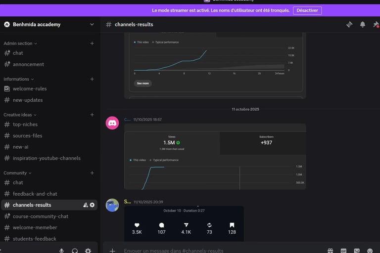Open the top analytics chart image
Viewport: 380px width, 253px height.
click(x=215, y=65)
